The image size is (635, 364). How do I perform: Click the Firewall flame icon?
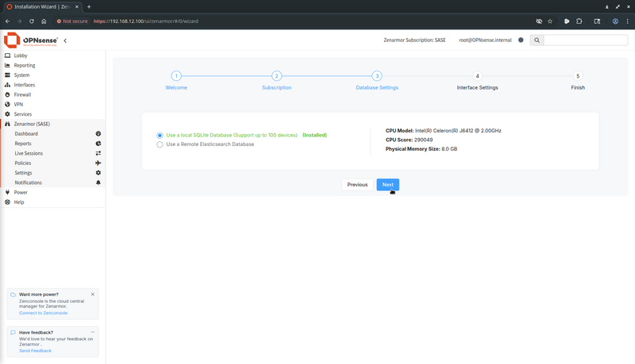pos(7,94)
